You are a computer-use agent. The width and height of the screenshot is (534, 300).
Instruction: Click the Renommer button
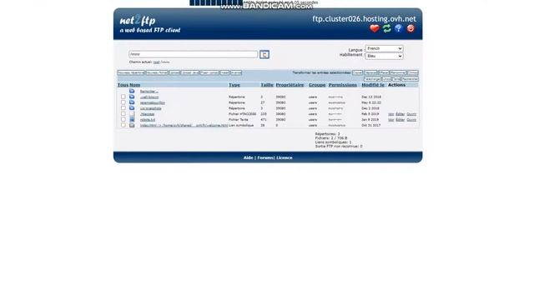pos(398,72)
